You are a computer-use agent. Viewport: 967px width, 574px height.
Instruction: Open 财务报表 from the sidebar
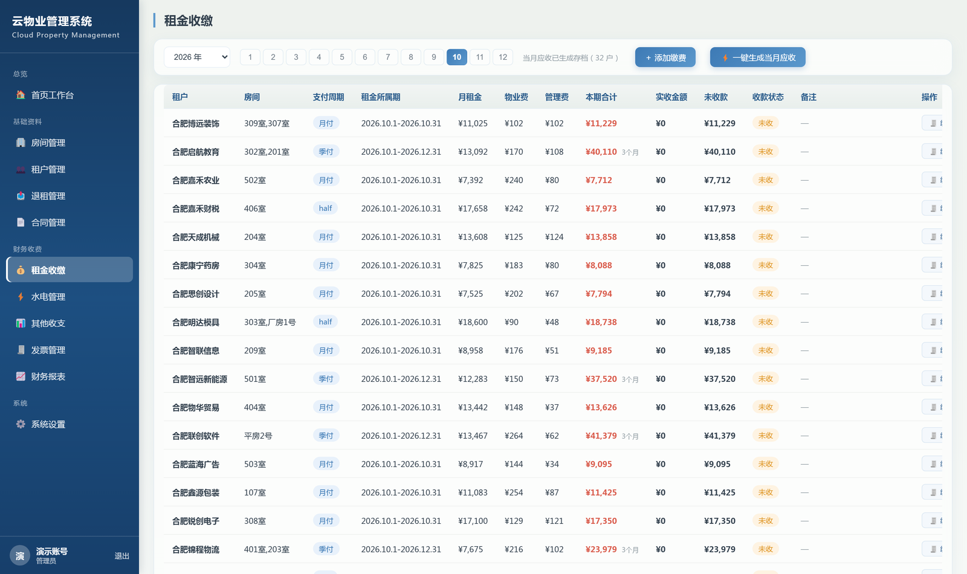coord(70,376)
